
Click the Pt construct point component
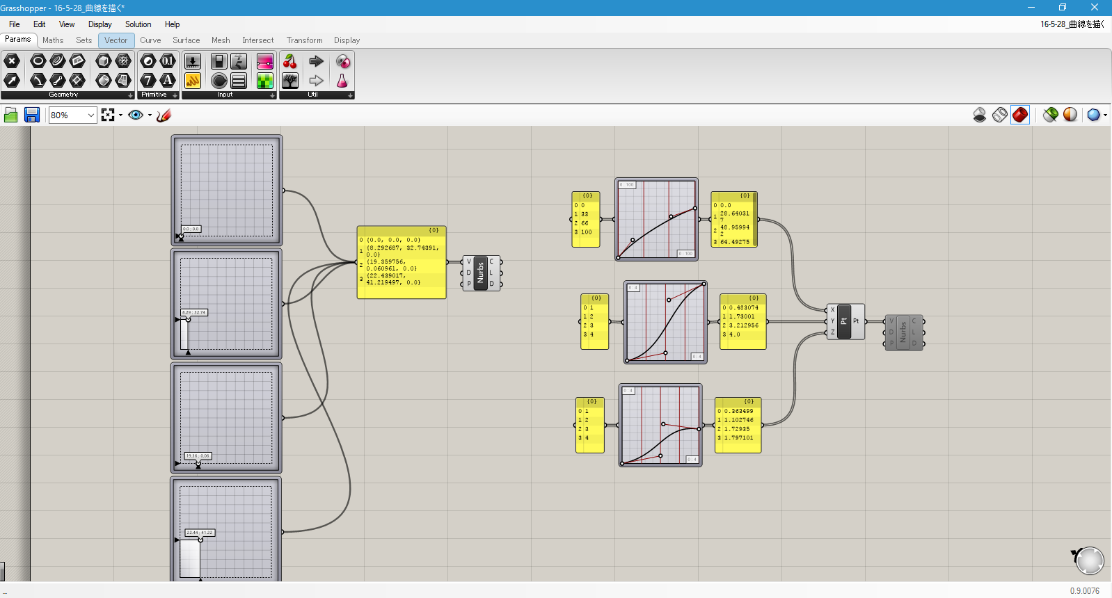pyautogui.click(x=845, y=321)
